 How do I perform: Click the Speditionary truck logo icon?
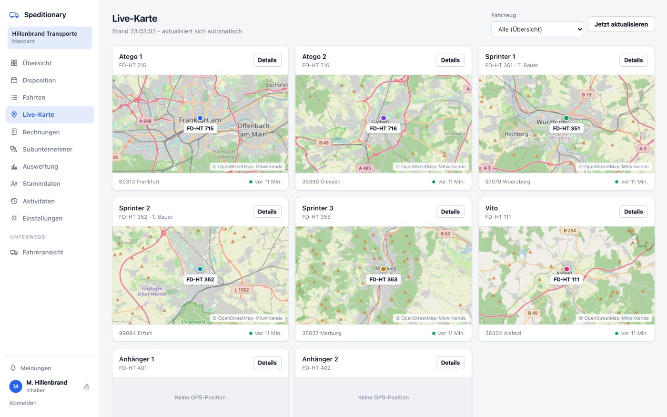coord(14,15)
